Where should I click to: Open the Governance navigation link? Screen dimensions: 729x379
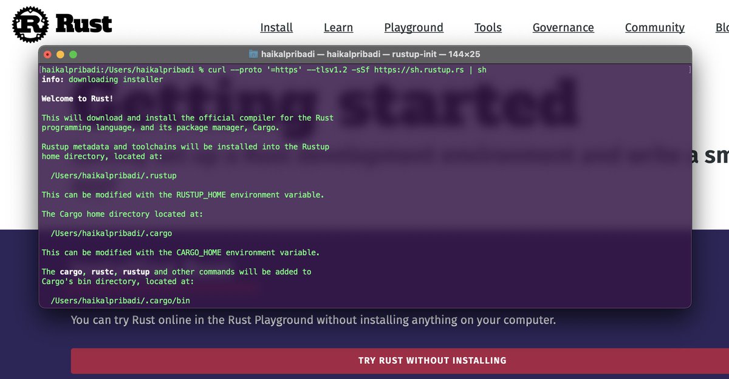[563, 27]
